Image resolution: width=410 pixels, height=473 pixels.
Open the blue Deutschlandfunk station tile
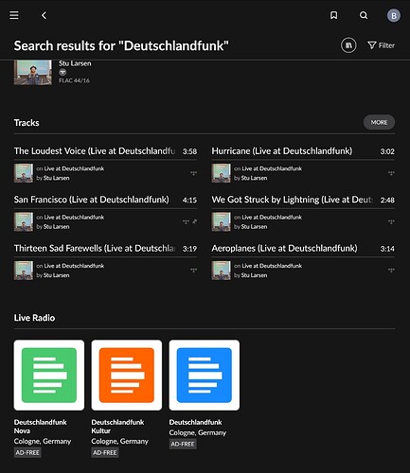(x=205, y=375)
